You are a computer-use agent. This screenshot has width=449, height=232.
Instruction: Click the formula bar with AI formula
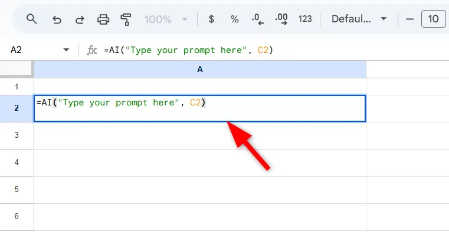point(275,50)
